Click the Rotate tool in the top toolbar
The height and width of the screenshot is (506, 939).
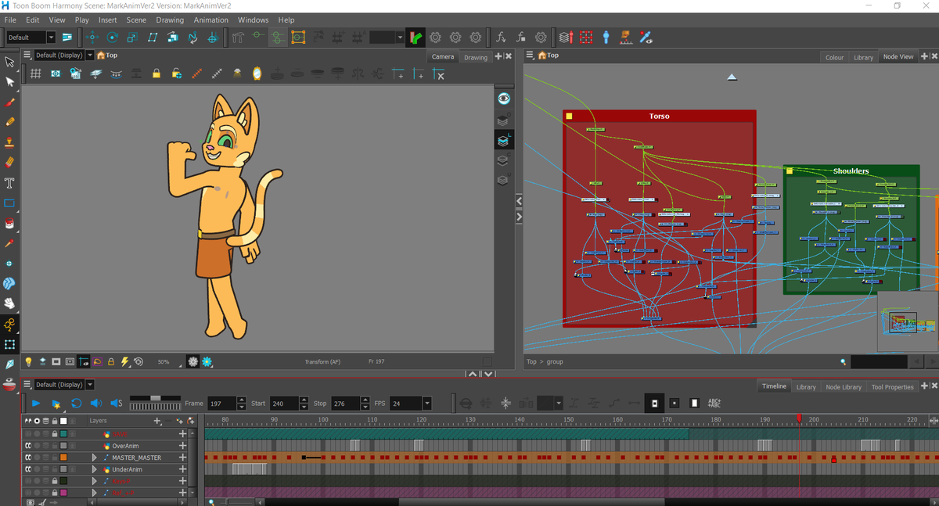click(x=112, y=38)
